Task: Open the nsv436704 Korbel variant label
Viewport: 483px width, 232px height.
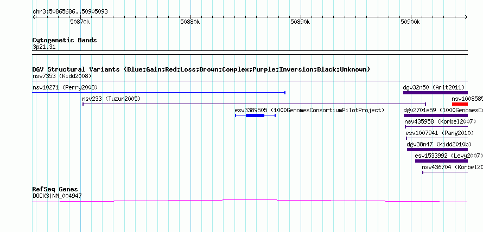Action: [453, 167]
